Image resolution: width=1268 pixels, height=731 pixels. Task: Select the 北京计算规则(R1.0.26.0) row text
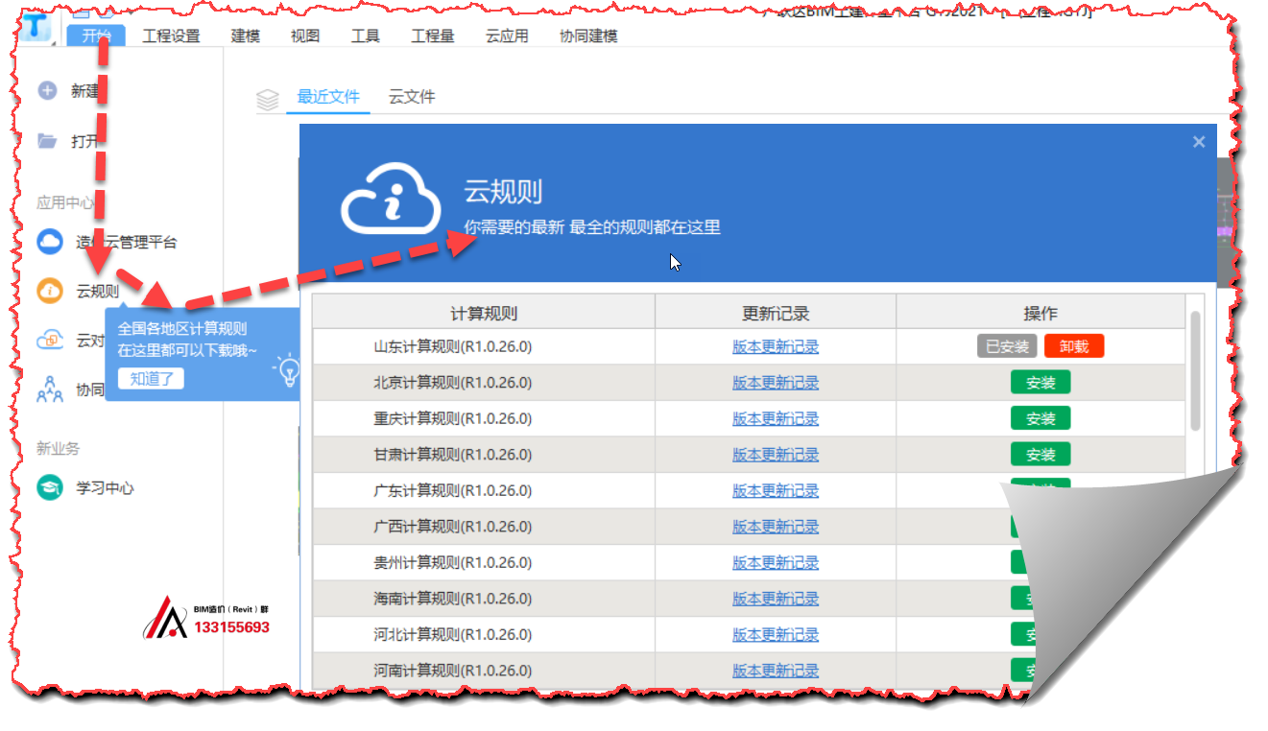pos(453,383)
